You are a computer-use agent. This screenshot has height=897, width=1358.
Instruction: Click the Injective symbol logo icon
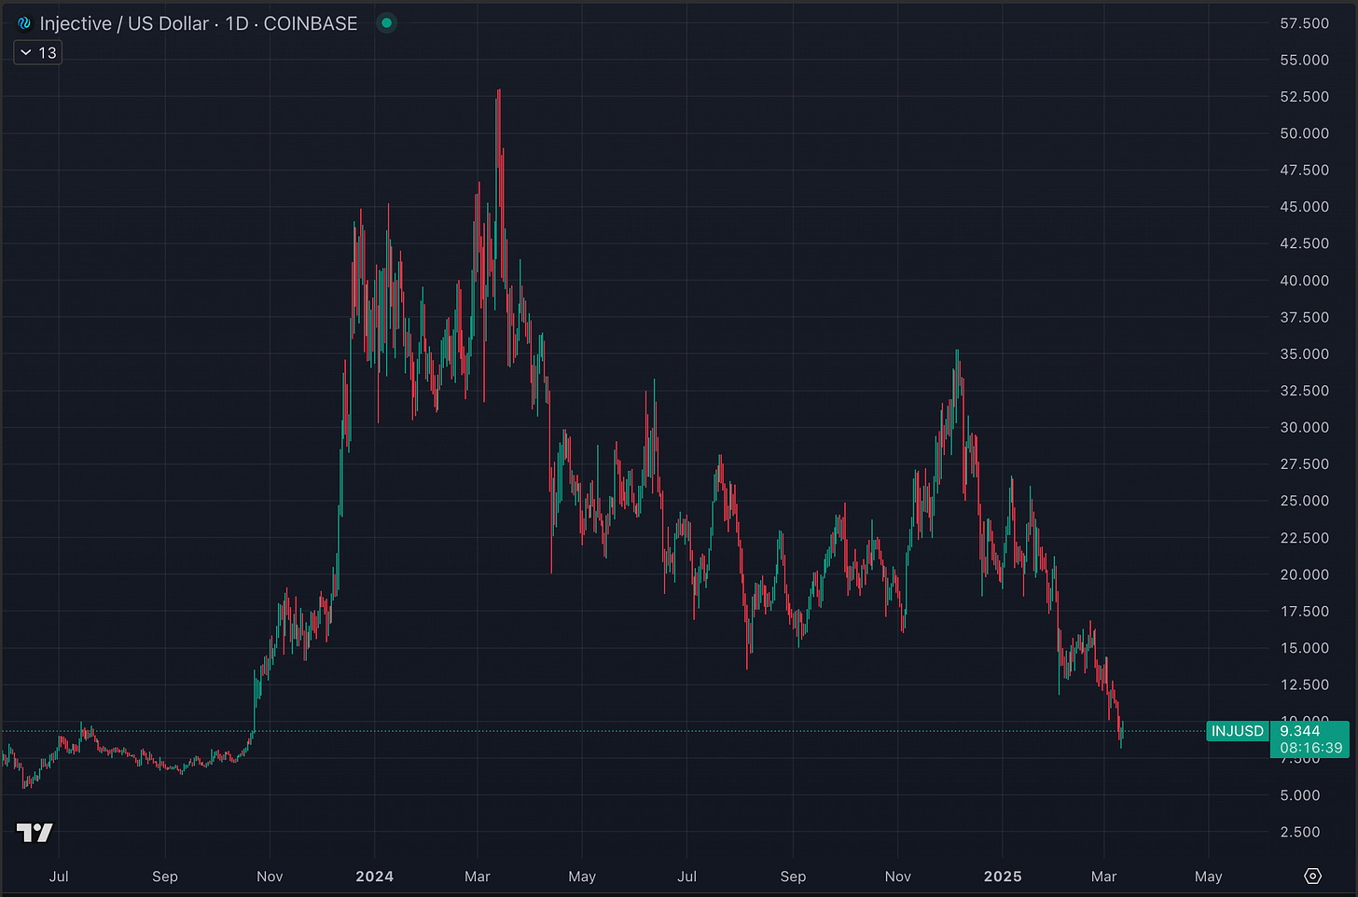pyautogui.click(x=25, y=23)
